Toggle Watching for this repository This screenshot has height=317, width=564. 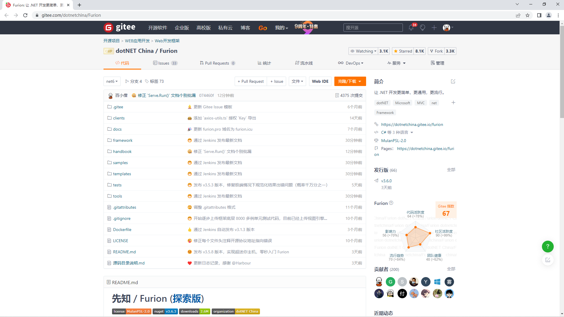pos(363,51)
